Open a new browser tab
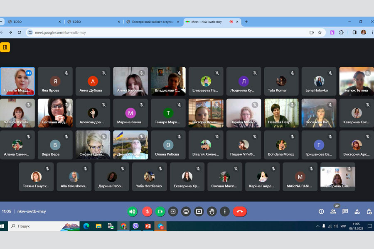374x249 pixels. (246, 22)
